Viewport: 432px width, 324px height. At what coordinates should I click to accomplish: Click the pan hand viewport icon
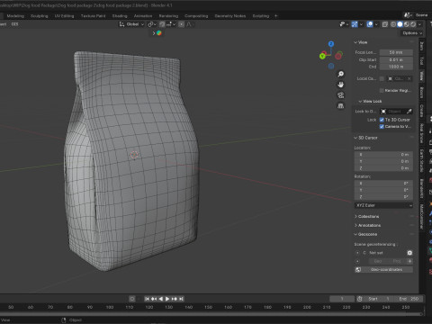(x=340, y=85)
